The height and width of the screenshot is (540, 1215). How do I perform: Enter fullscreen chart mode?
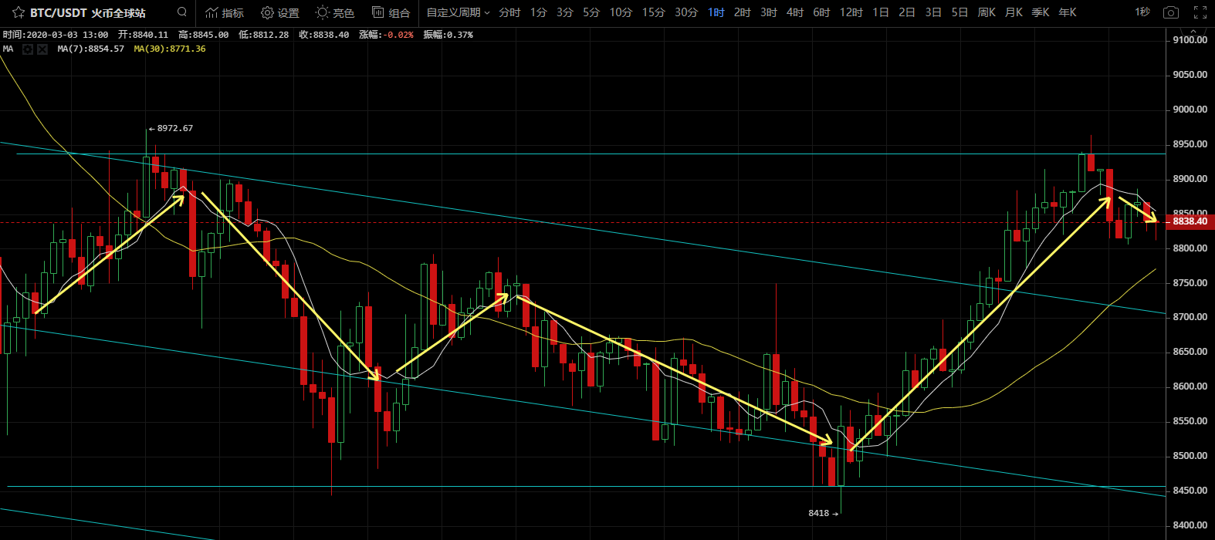tap(1200, 12)
